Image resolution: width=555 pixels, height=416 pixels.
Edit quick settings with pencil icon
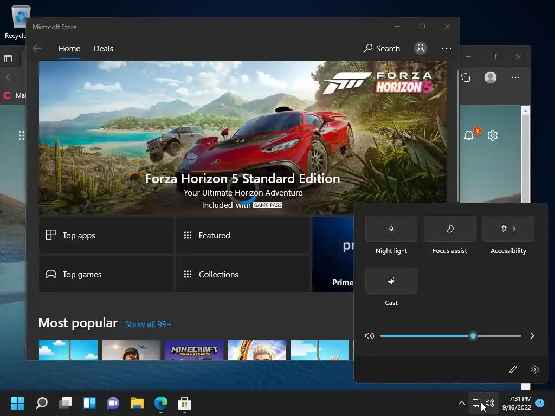tap(513, 369)
